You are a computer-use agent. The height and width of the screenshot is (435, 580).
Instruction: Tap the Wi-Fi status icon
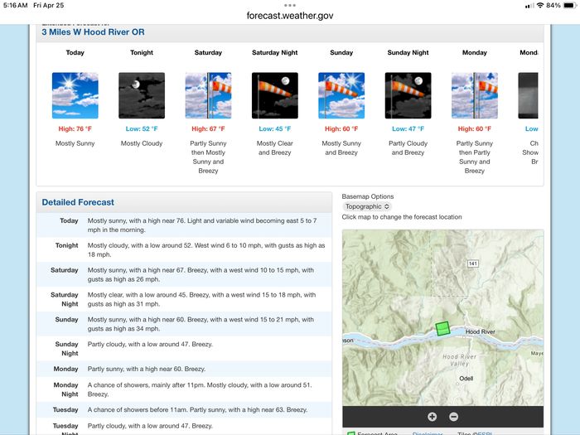click(540, 5)
